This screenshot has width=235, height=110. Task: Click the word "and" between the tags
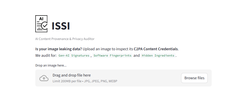(137, 55)
